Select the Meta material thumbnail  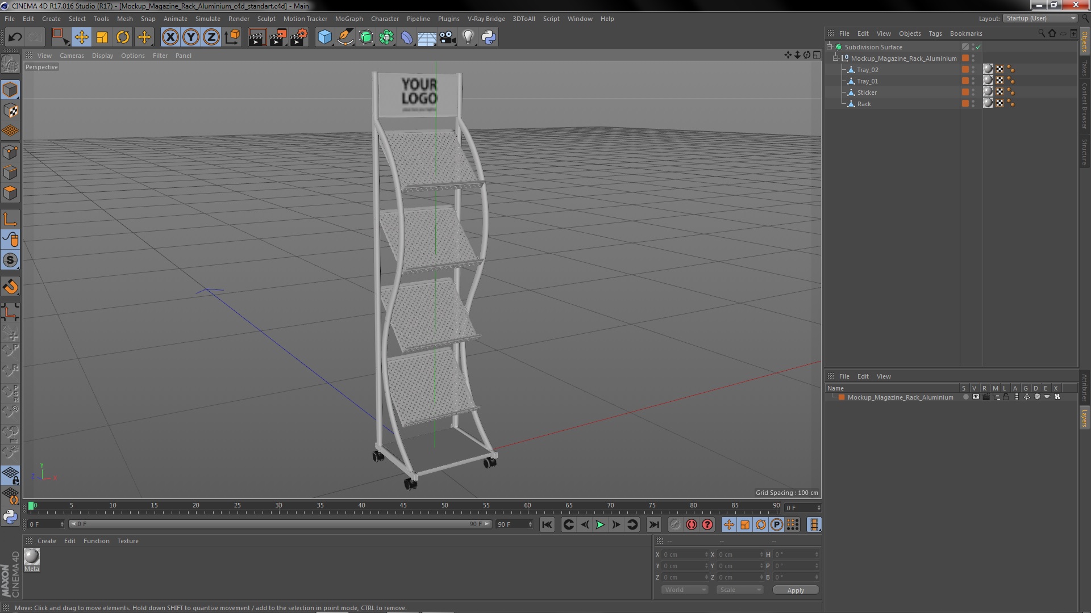tap(32, 557)
